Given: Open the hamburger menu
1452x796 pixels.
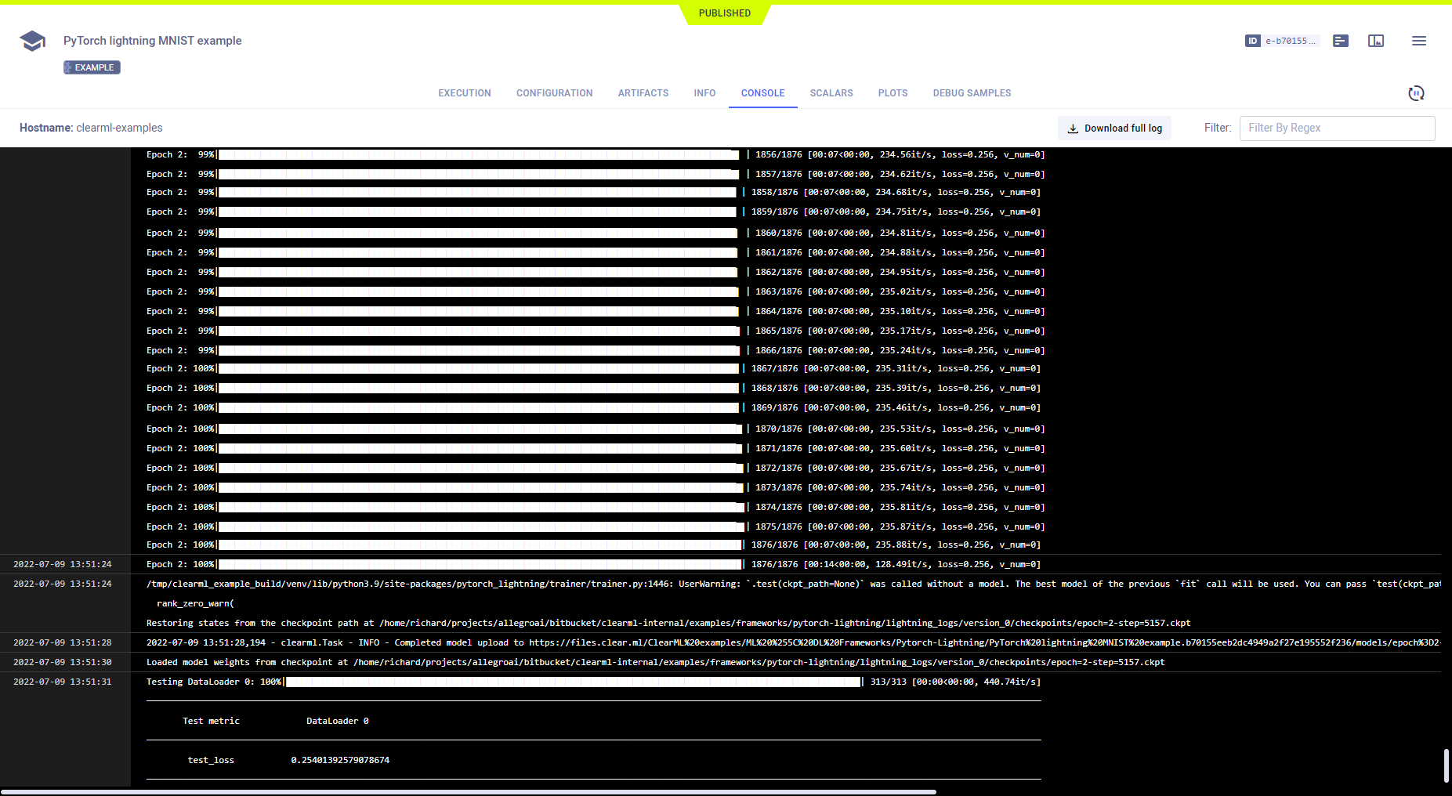Looking at the screenshot, I should (1418, 41).
